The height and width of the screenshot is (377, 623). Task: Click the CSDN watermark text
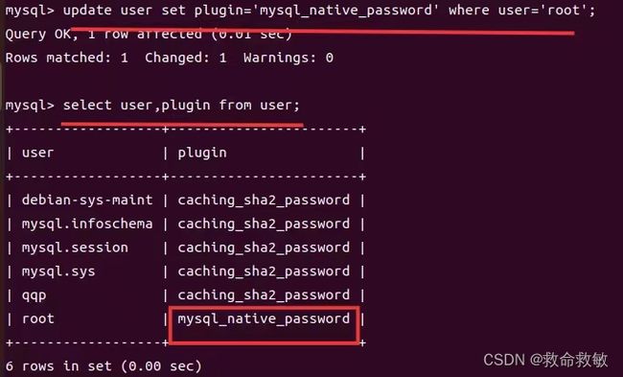pos(545,360)
